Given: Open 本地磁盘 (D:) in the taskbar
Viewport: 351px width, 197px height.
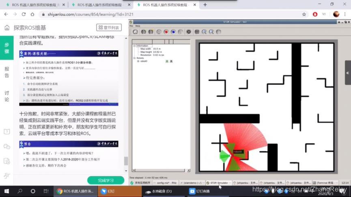Looking at the screenshot, I should (x=164, y=191).
